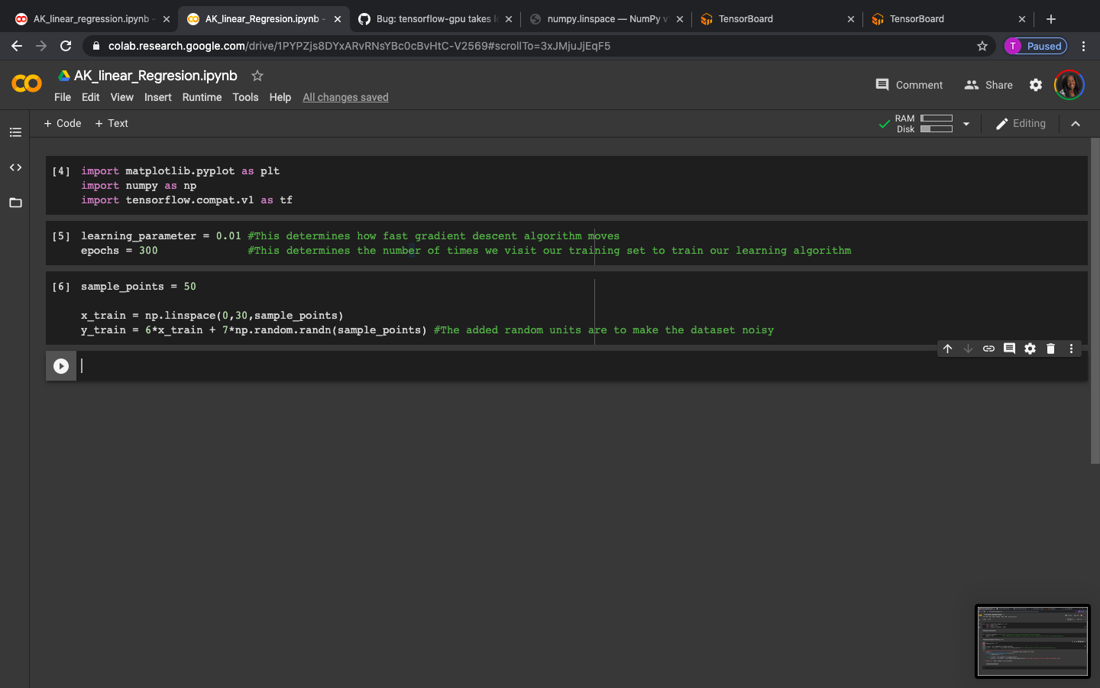Run the empty code cell
This screenshot has height=688, width=1100.
(x=60, y=365)
